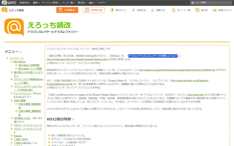Click arrow bullet next to トップページ
This screenshot has height=146, width=234.
[x=7, y=58]
